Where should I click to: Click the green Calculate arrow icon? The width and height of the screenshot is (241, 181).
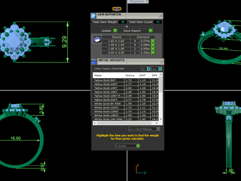click(138, 146)
